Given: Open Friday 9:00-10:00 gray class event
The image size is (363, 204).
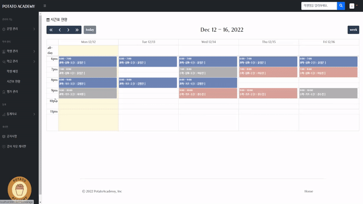Looking at the screenshot, I should point(329,93).
